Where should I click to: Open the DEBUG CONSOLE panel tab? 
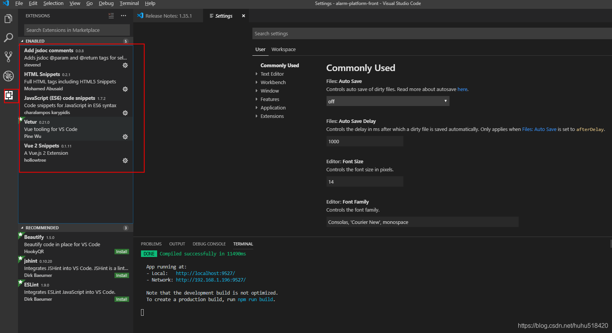209,244
